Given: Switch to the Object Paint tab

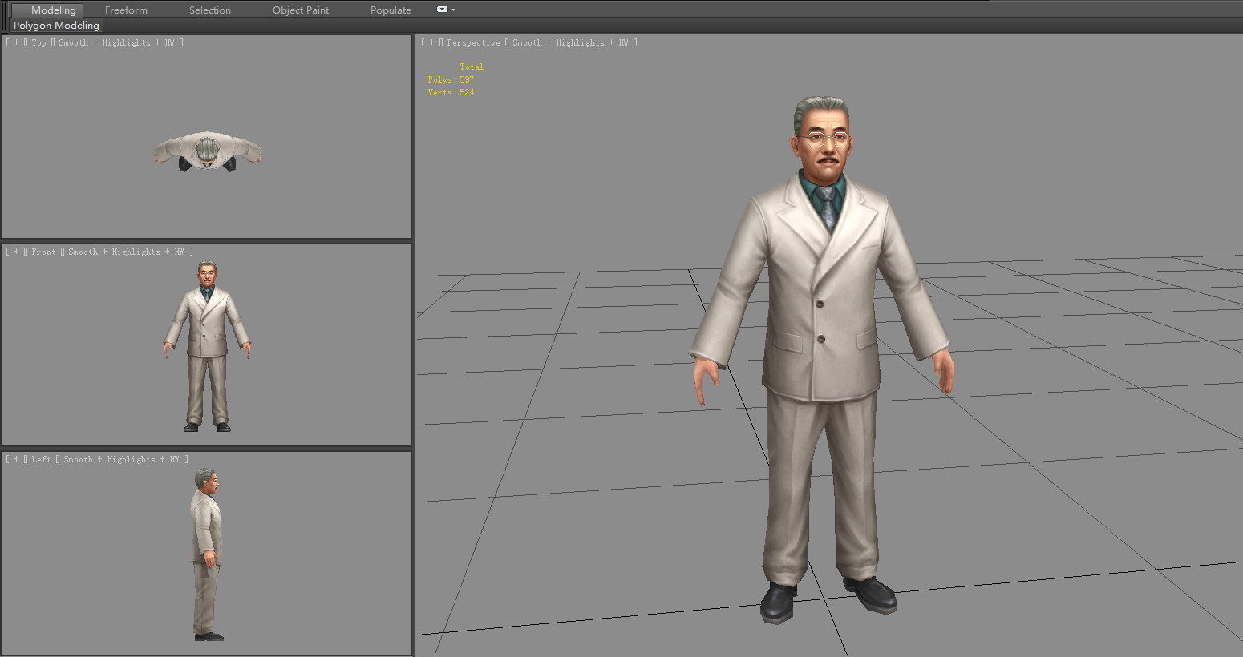Looking at the screenshot, I should point(301,10).
